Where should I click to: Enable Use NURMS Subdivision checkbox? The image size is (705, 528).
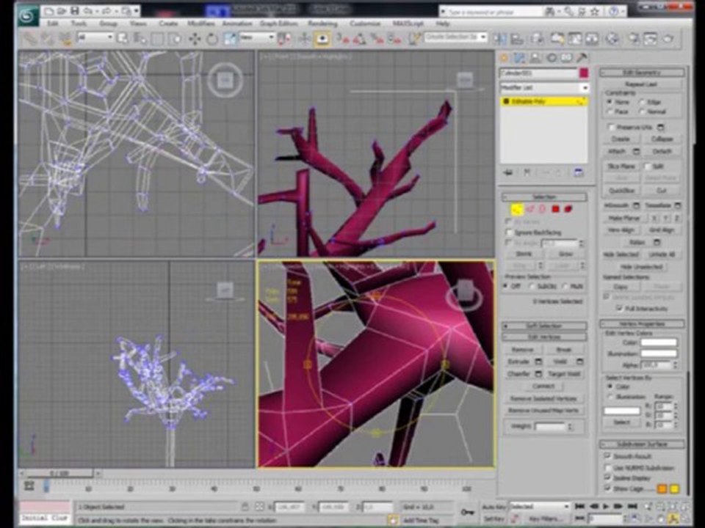tap(607, 467)
